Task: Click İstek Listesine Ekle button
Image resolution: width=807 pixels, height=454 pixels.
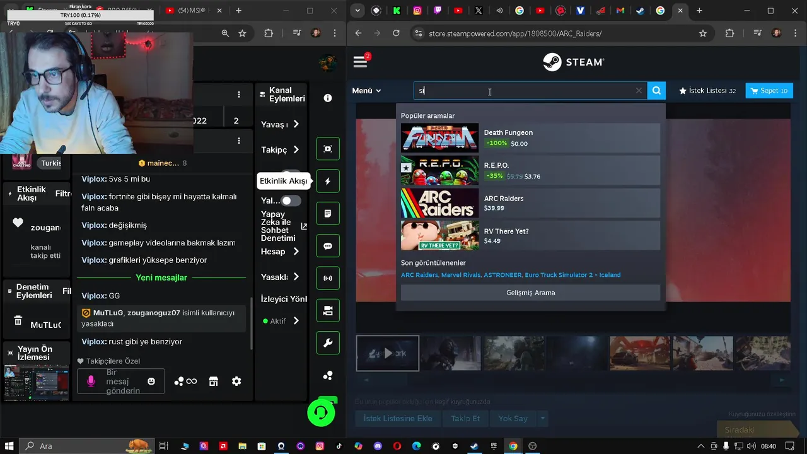Action: click(x=398, y=419)
